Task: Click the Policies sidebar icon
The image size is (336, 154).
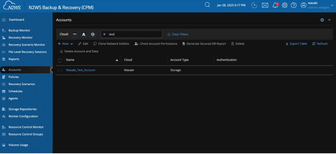Action: click(x=4, y=77)
